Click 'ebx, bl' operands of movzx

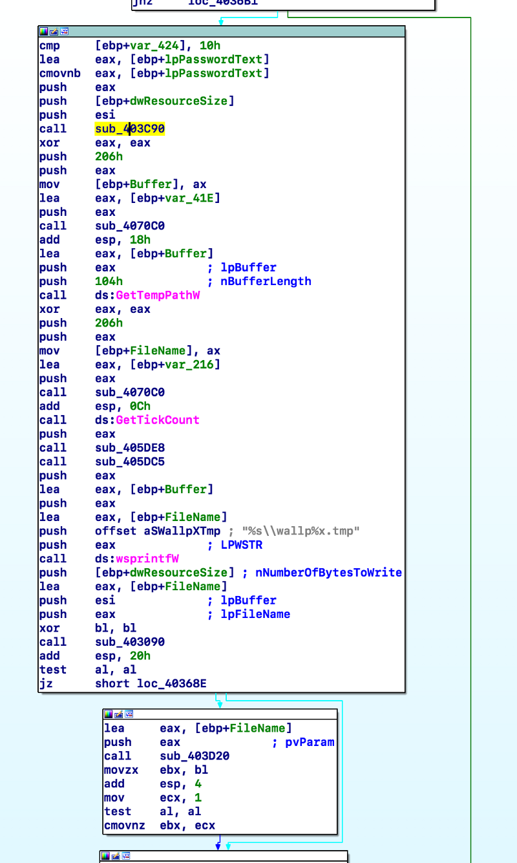click(x=184, y=770)
